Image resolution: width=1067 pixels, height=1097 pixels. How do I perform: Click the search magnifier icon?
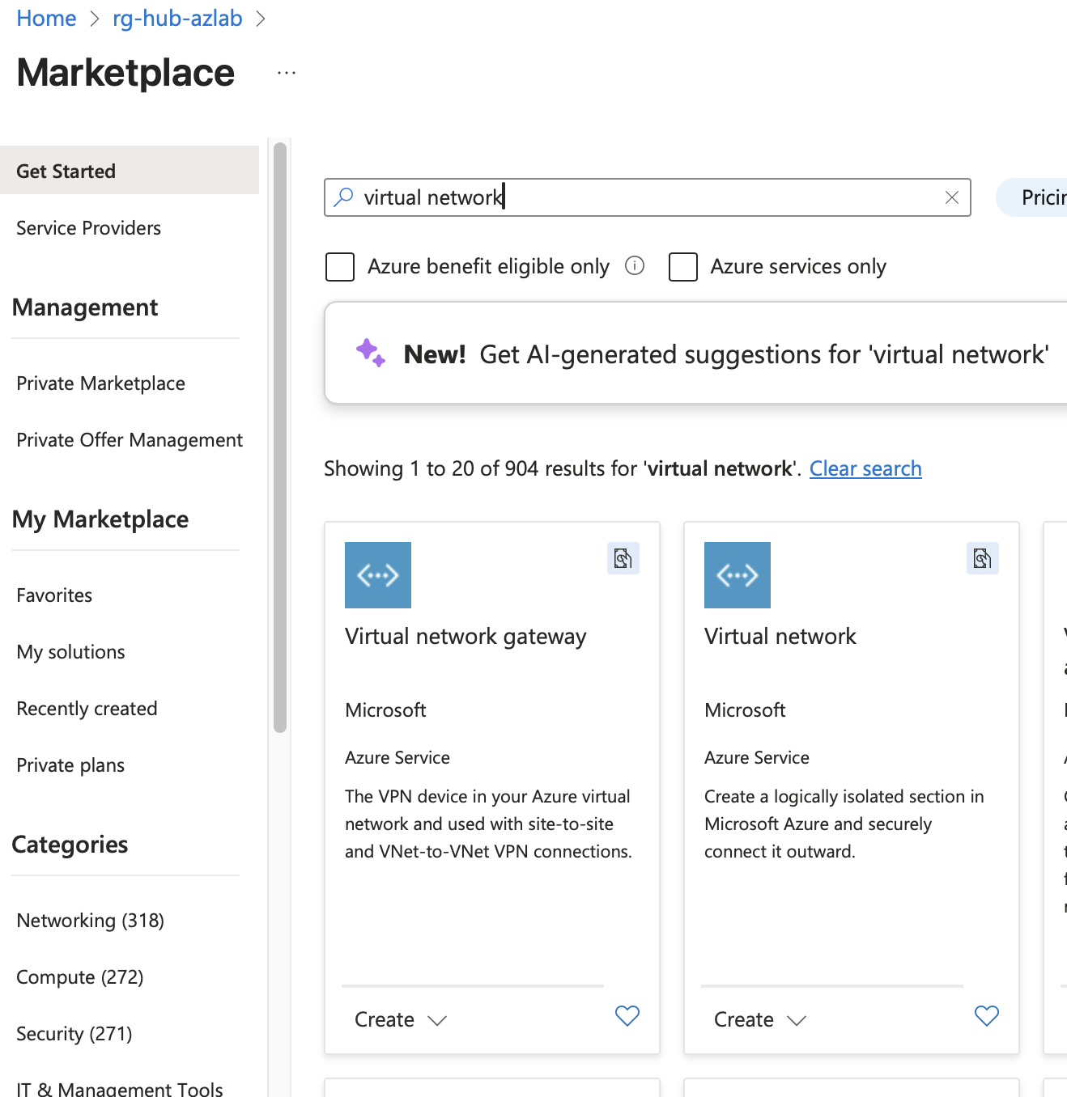click(343, 197)
